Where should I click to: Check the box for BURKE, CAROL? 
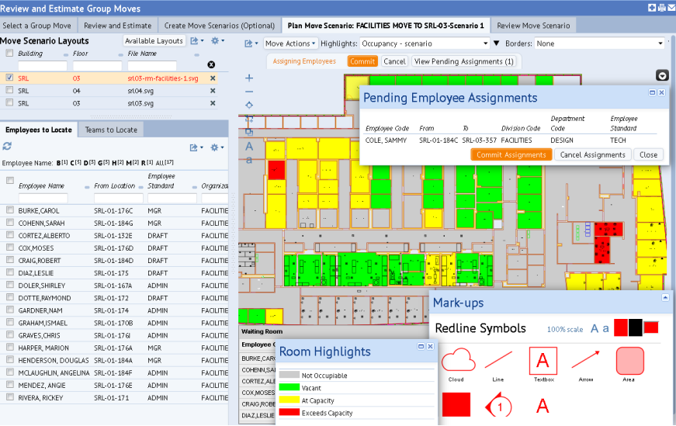(x=10, y=210)
